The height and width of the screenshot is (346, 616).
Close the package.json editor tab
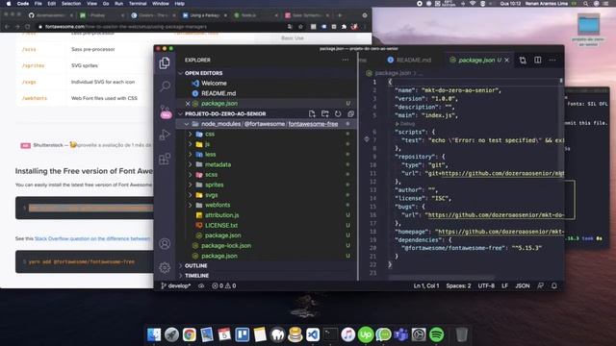(507, 60)
